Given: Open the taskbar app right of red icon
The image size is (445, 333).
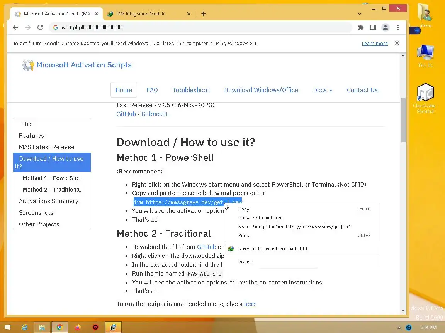Looking at the screenshot, I should [x=113, y=327].
